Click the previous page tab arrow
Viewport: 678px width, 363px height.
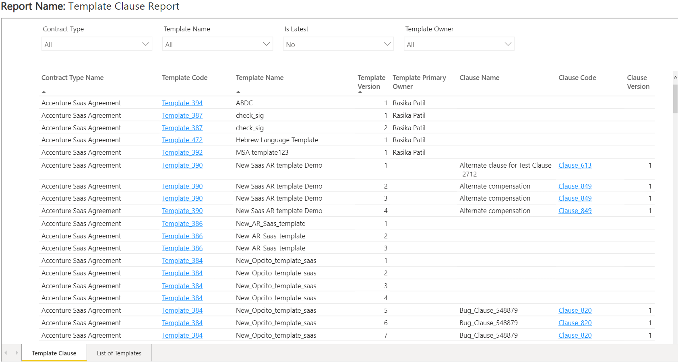[x=6, y=353]
